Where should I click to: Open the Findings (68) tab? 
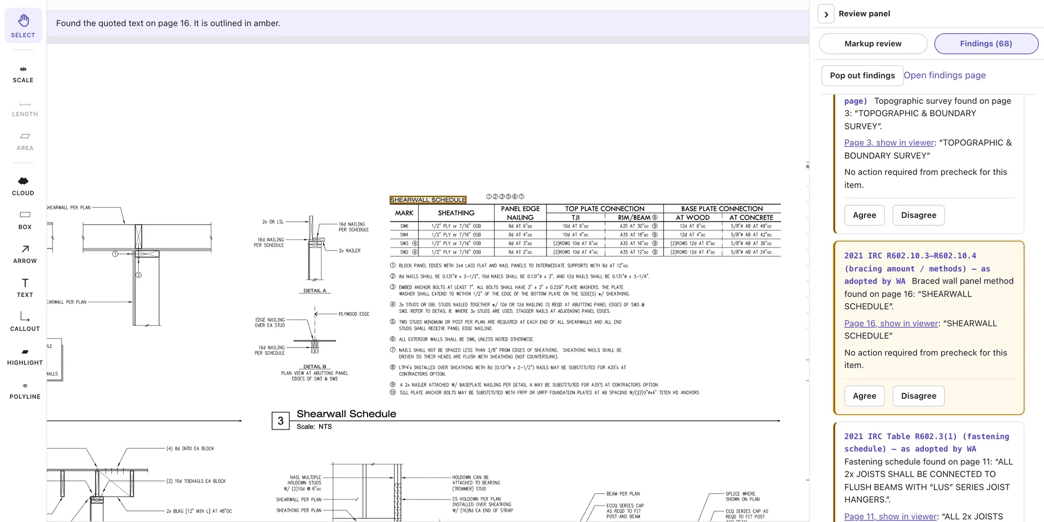986,44
